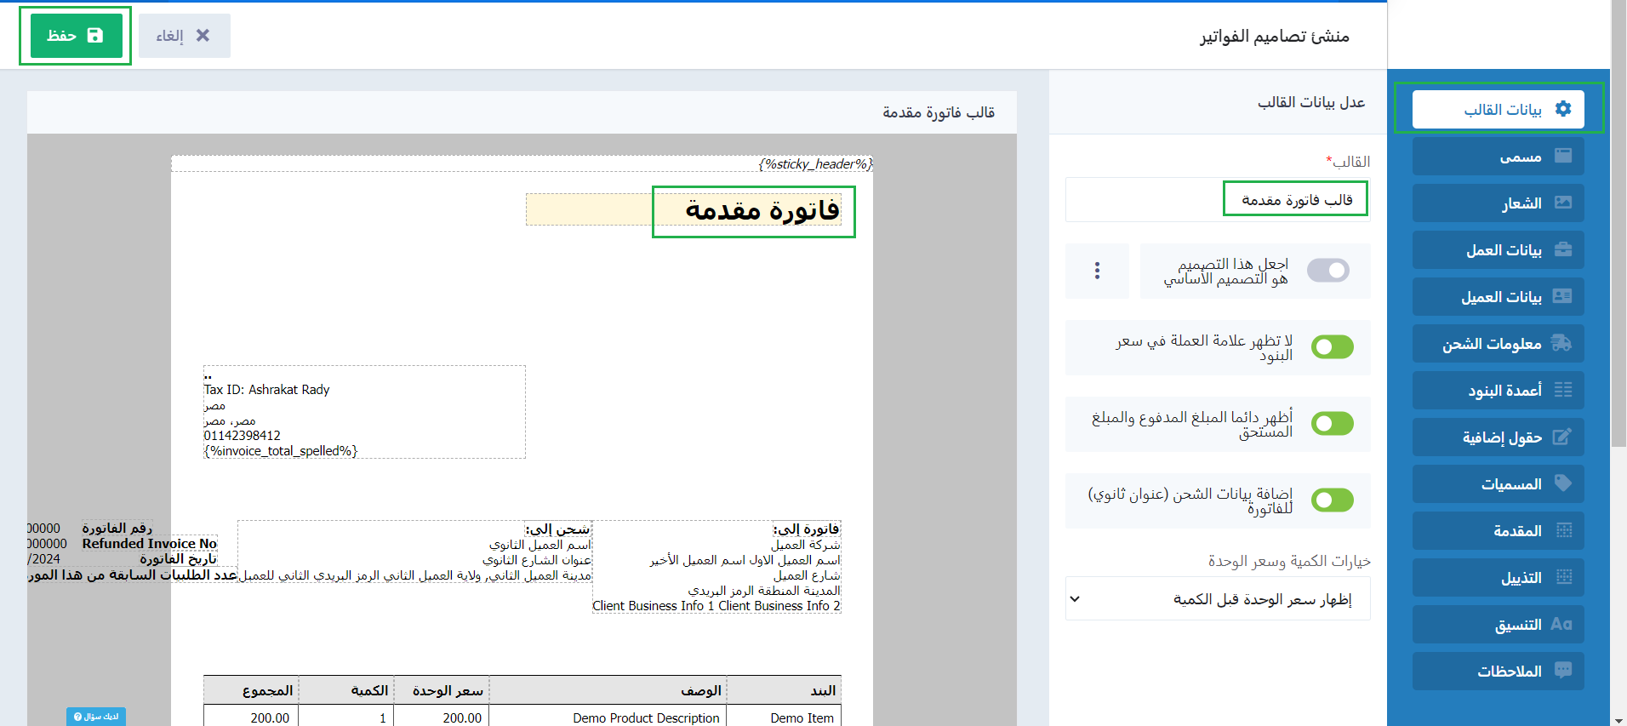
Task: Click the ID card icon for بيانات العميل
Action: tap(1562, 296)
